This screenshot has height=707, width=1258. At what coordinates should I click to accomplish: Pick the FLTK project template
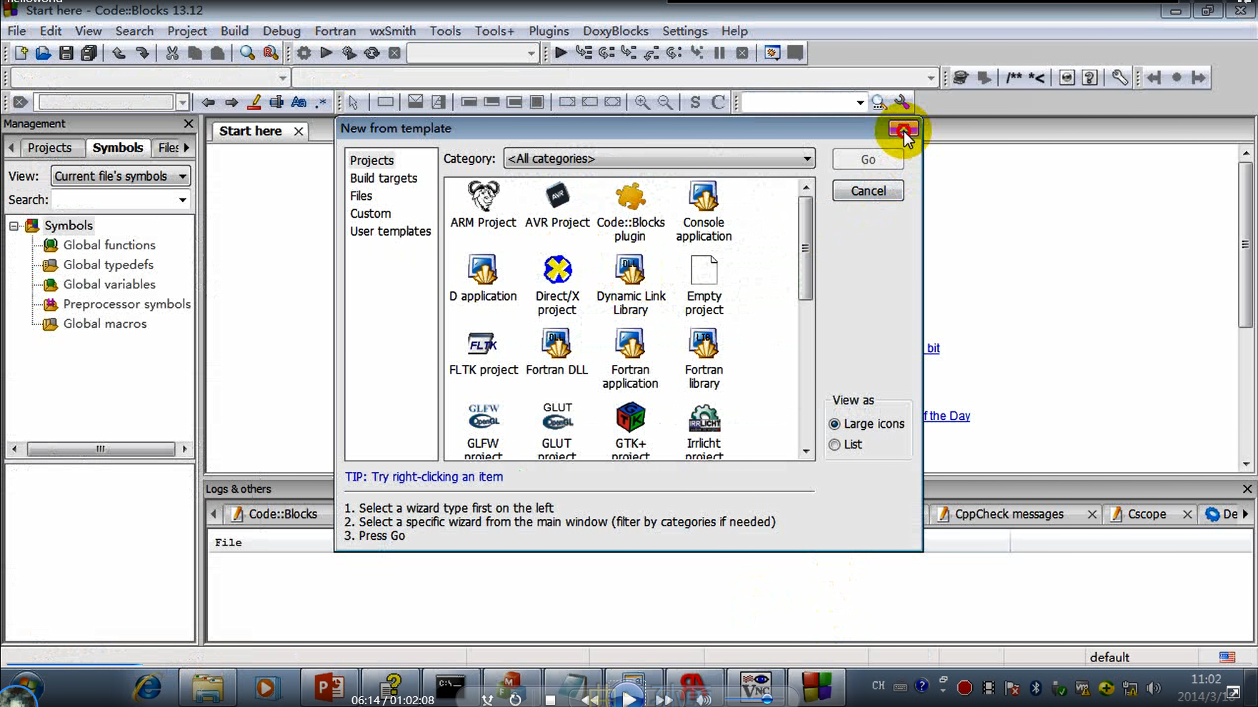[483, 353]
